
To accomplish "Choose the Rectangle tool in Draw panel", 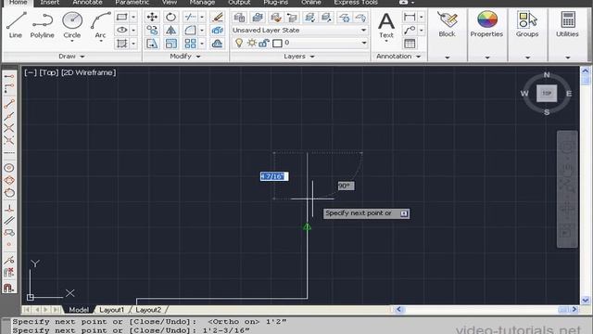I will point(121,17).
